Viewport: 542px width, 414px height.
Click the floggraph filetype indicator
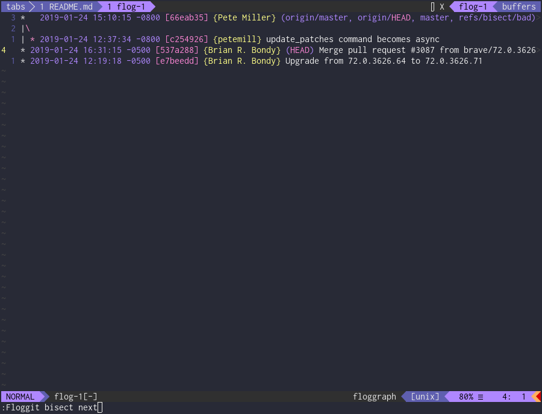pos(374,396)
